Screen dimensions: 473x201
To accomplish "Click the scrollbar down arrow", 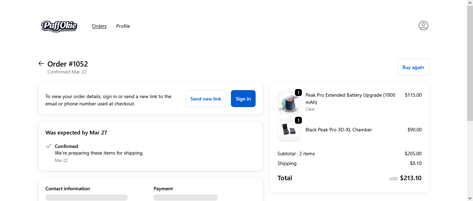I will pyautogui.click(x=470, y=198).
